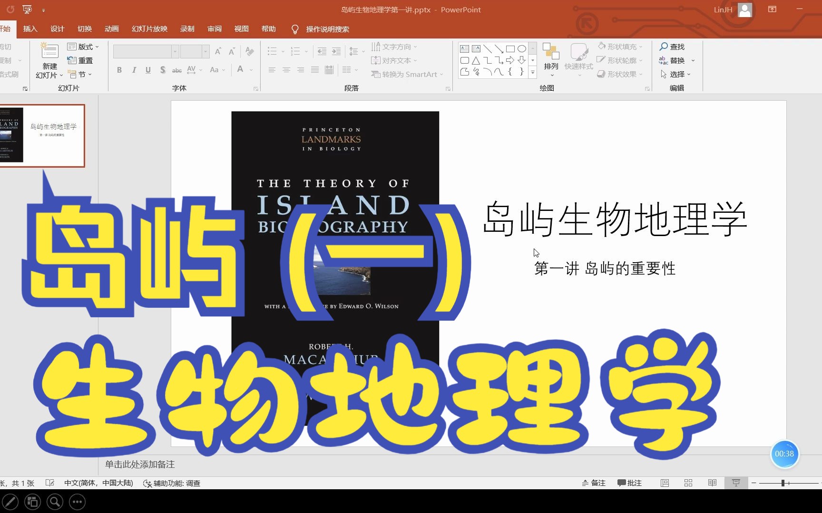Toggle Bold formatting
The image size is (822, 513).
tap(119, 70)
